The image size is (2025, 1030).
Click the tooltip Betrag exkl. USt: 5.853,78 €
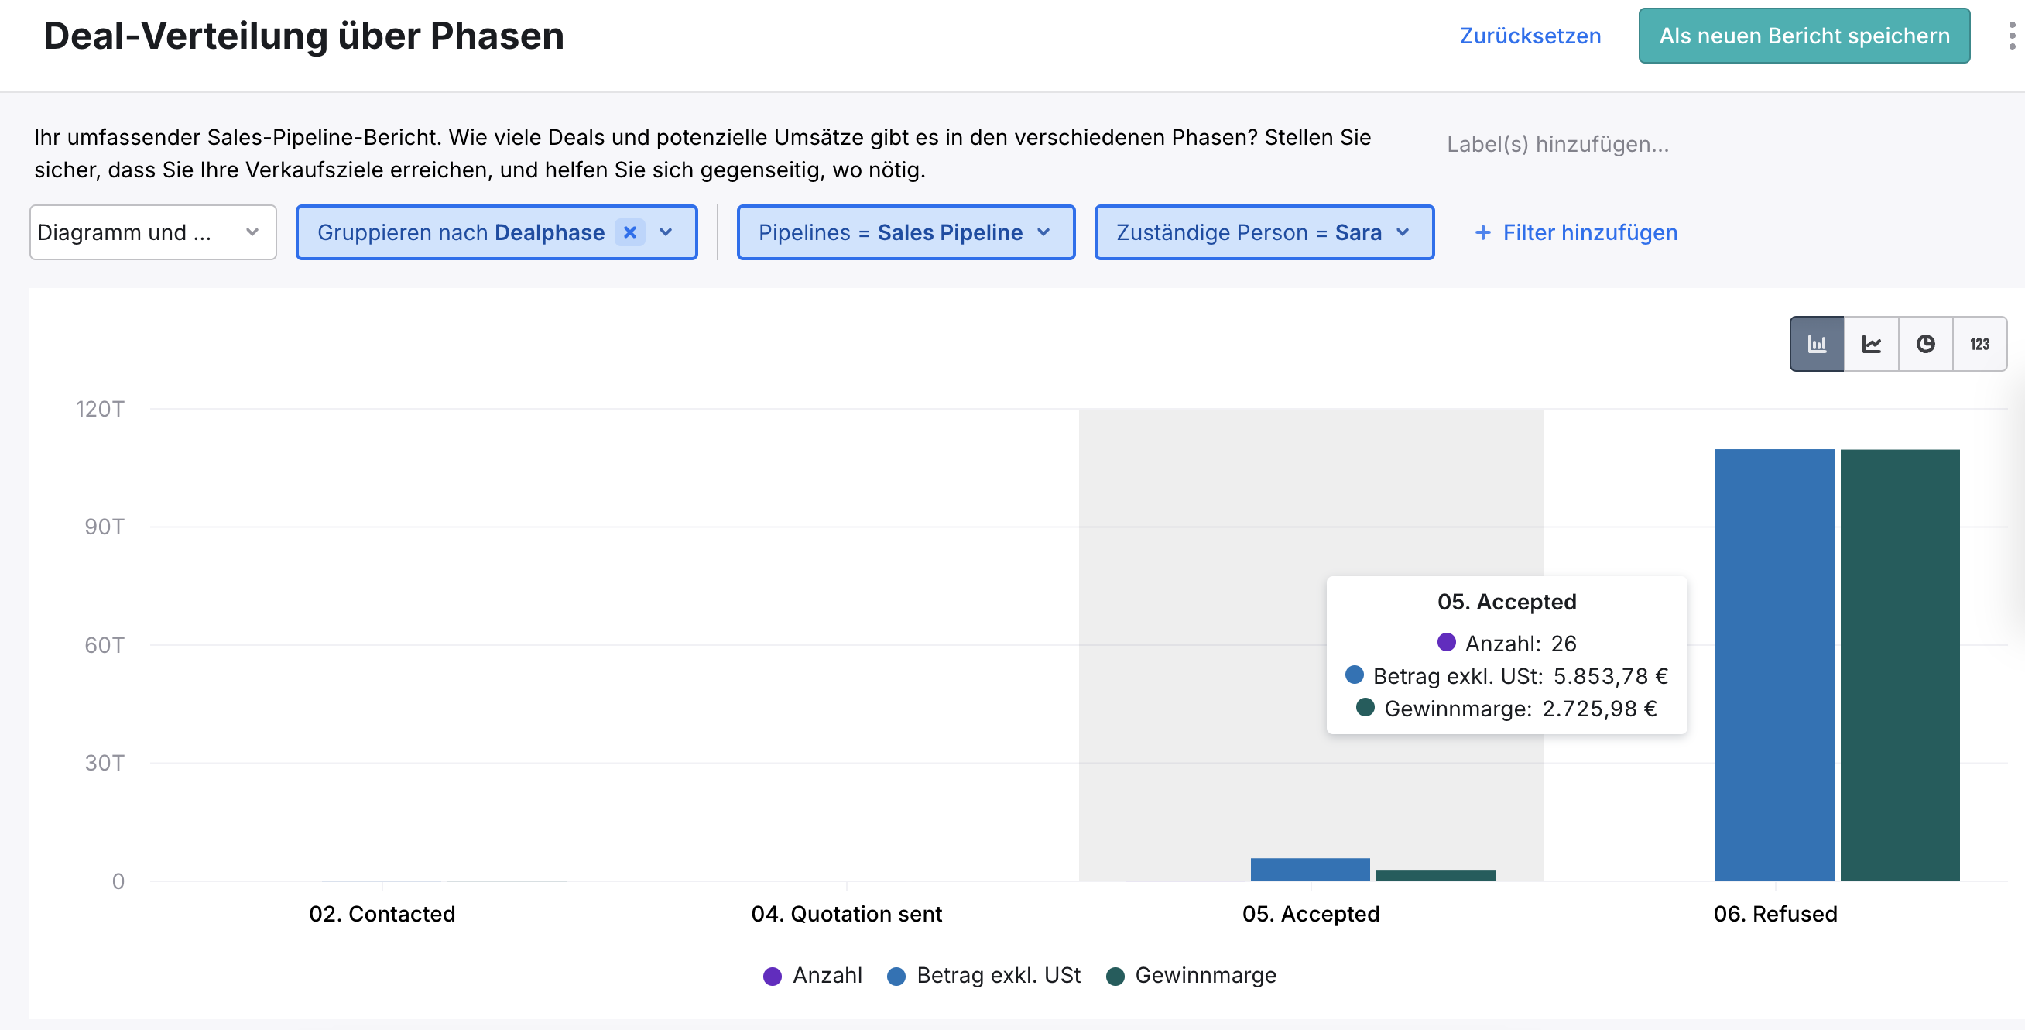pos(1506,676)
